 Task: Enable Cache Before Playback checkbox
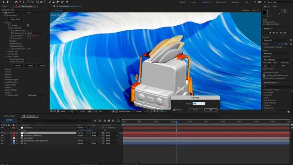[264, 47]
